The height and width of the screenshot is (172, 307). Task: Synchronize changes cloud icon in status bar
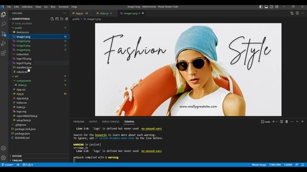point(18,165)
